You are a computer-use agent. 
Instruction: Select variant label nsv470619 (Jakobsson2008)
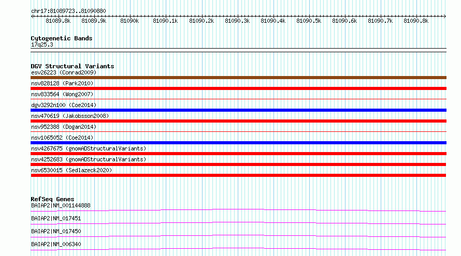tap(70, 116)
